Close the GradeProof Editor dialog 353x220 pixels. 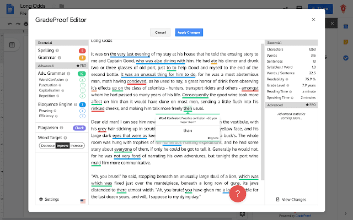tap(313, 20)
